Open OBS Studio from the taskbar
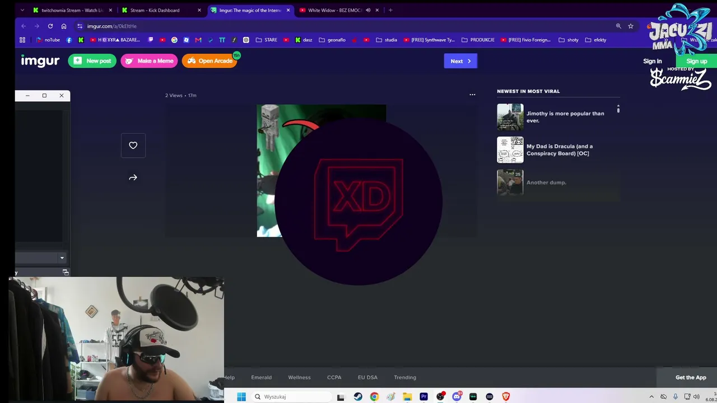 tap(440, 397)
